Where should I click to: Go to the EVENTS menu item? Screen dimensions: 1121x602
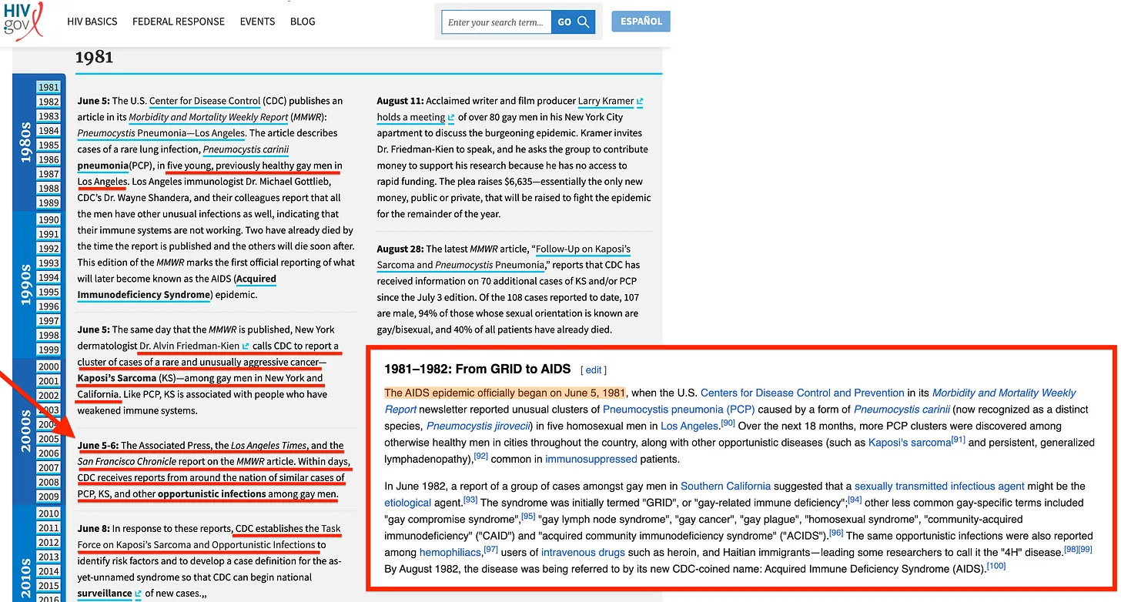[257, 22]
